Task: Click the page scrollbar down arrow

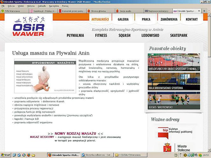Action: pos(209,150)
